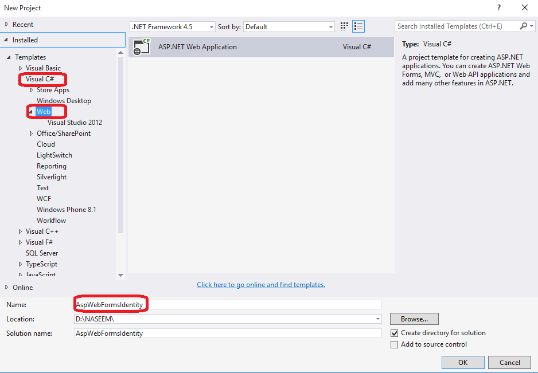Expand the Online section
This screenshot has height=373, width=538.
[6, 287]
